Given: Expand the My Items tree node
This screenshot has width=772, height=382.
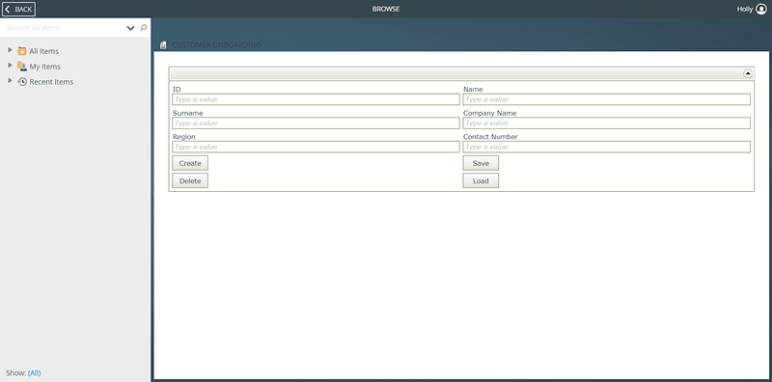Looking at the screenshot, I should coord(10,66).
